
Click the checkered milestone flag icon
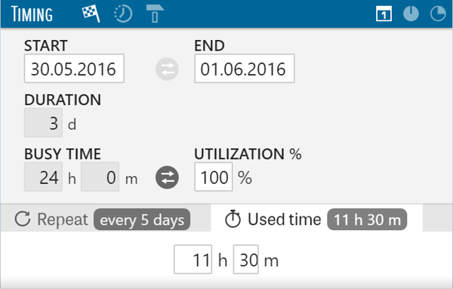point(91,14)
